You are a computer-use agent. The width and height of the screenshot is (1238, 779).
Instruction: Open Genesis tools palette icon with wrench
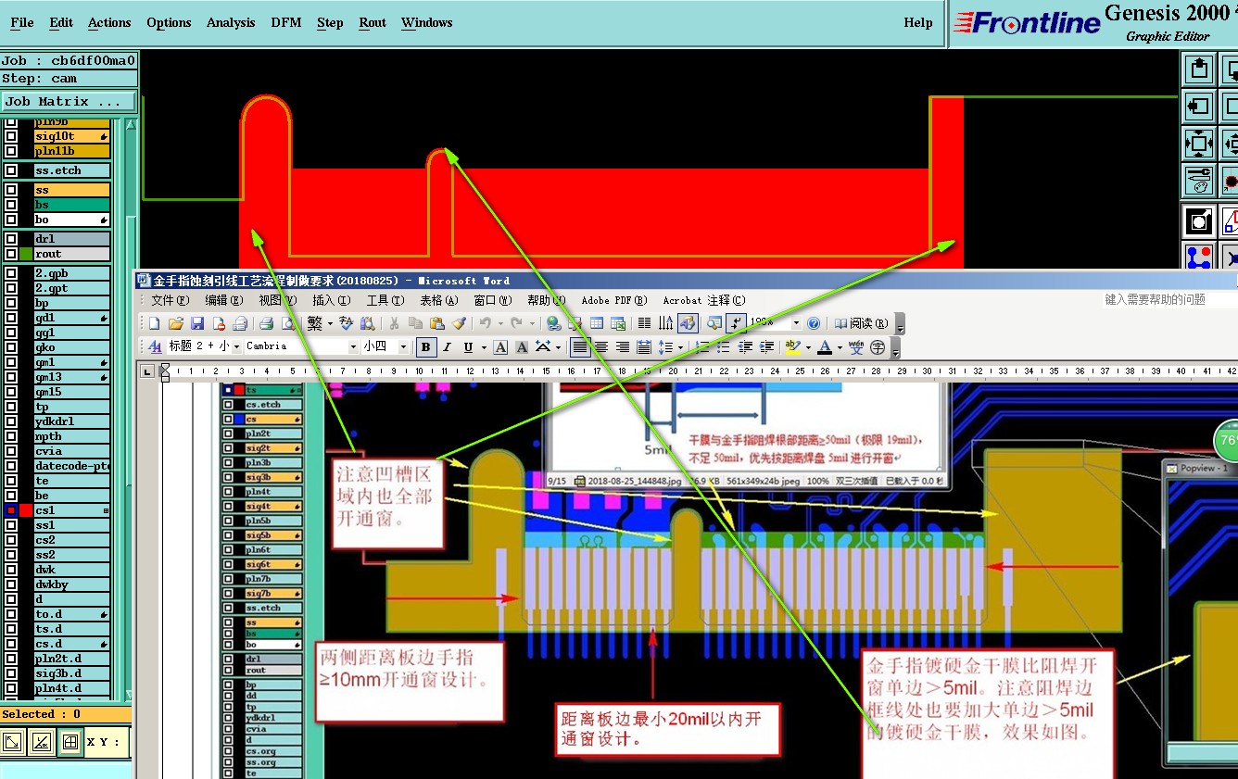(x=1200, y=181)
